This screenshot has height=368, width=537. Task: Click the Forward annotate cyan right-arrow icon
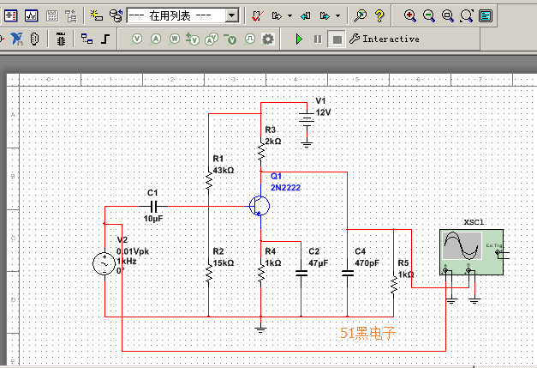(325, 15)
